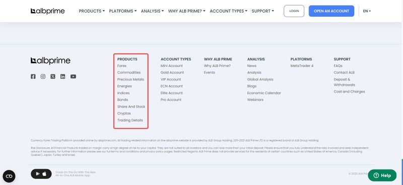Expand the PLATFORMS dropdown in navbar
The image size is (403, 185).
pos(123,11)
